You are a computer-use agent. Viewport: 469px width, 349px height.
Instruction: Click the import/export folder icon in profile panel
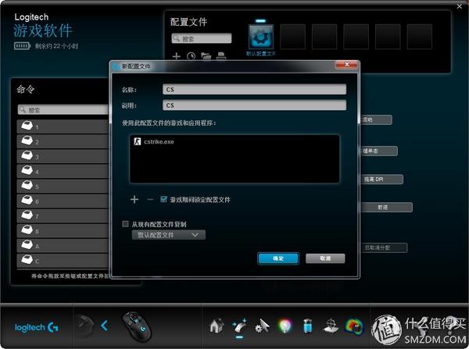click(x=206, y=56)
